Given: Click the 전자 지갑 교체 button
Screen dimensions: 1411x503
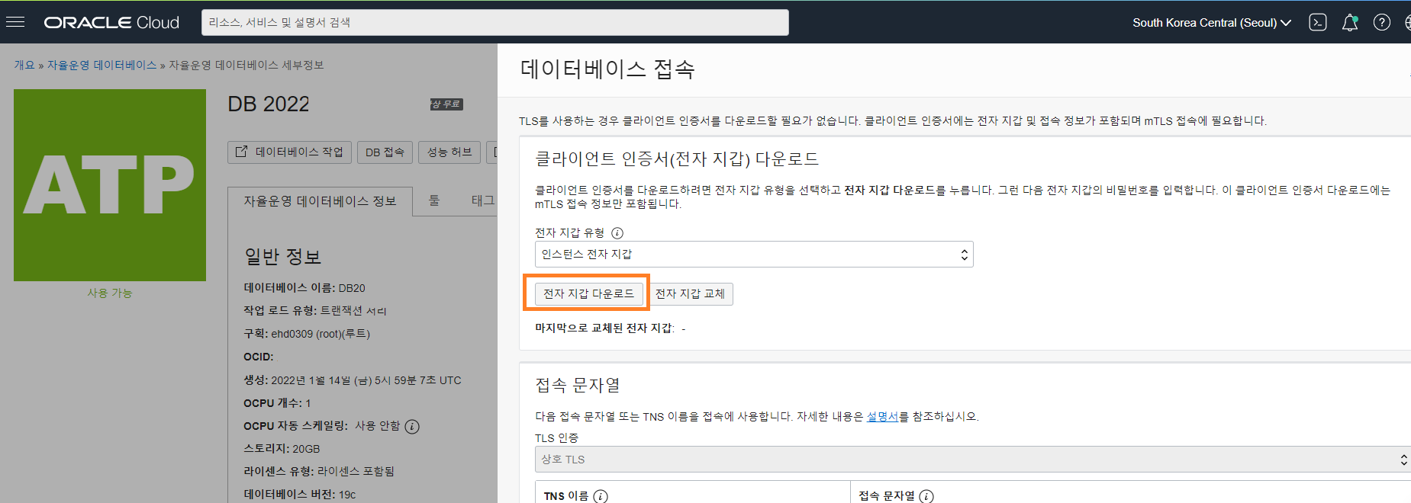Looking at the screenshot, I should coord(690,293).
